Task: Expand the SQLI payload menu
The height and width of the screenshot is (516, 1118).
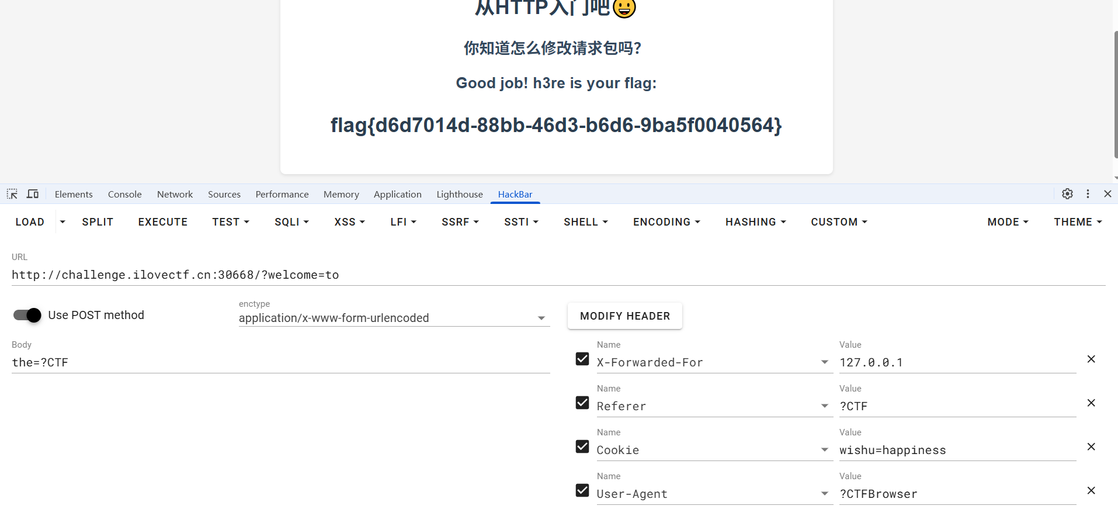Action: 291,222
